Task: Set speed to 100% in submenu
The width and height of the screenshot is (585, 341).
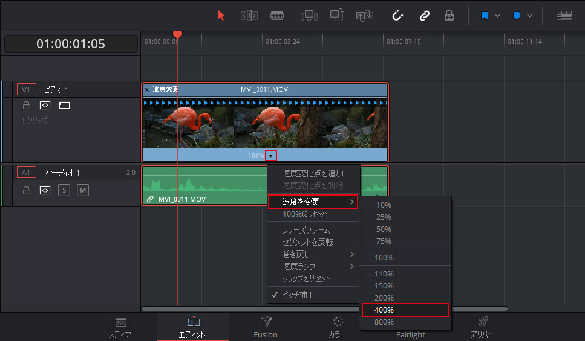Action: click(405, 257)
